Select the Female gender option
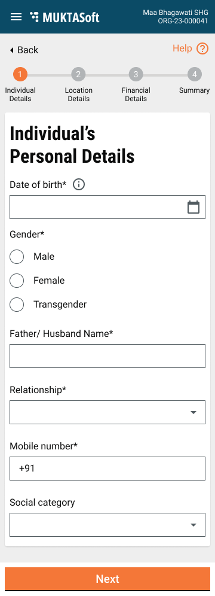 [x=17, y=281]
